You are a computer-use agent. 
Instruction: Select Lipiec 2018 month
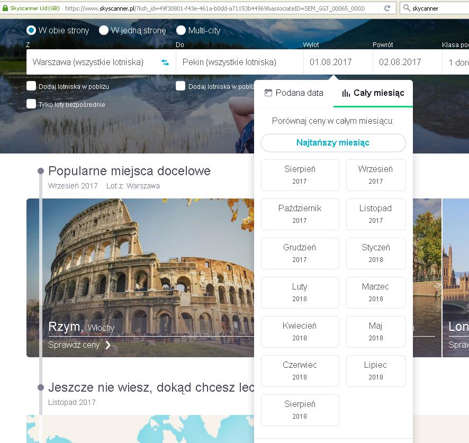point(376,371)
